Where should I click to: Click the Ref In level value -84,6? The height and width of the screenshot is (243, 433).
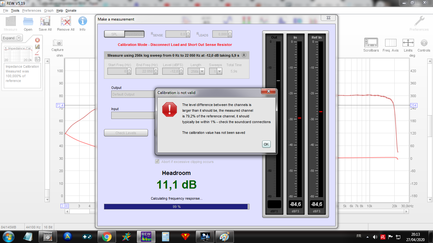pos(316,204)
